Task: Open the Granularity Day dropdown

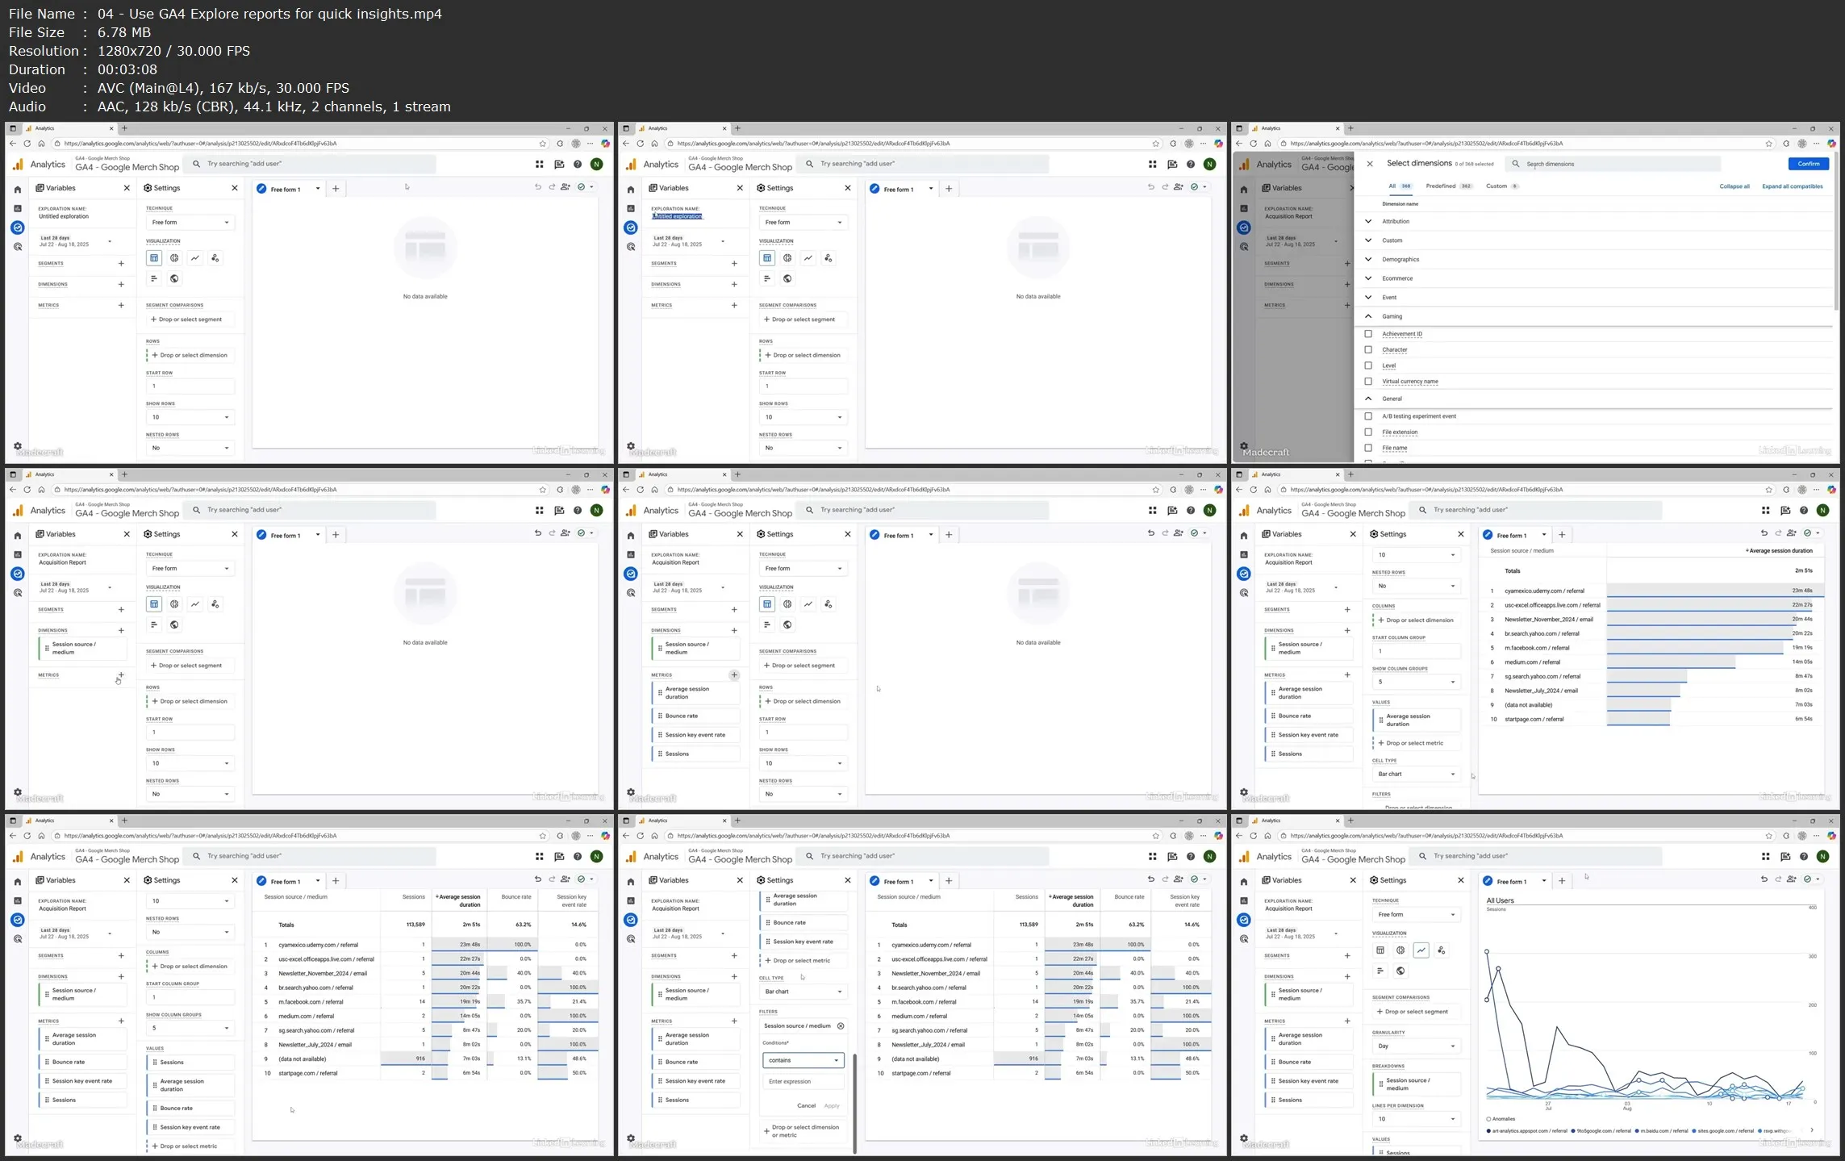Action: [1416, 1046]
